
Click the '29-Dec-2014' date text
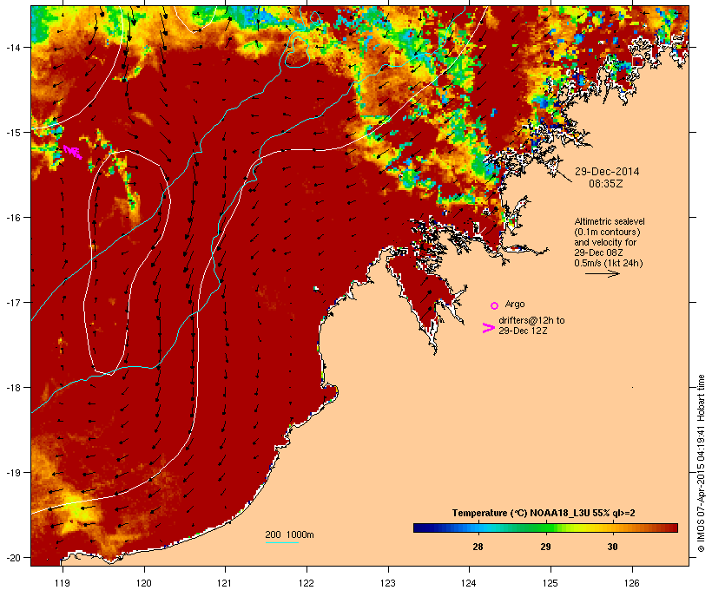tap(607, 172)
